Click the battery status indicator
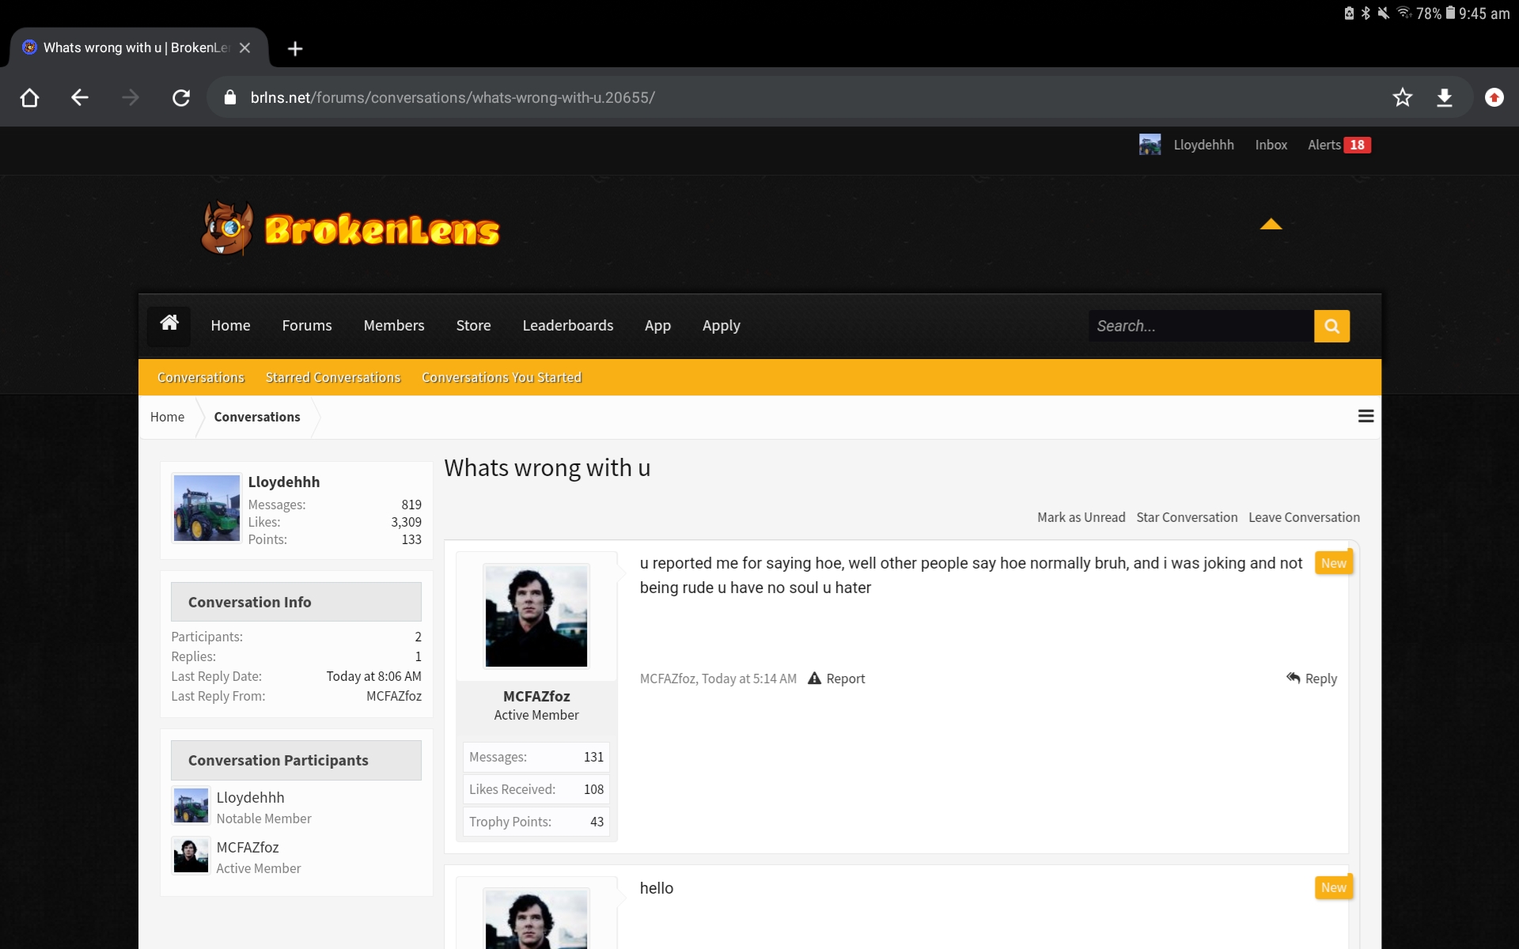 pyautogui.click(x=1450, y=13)
